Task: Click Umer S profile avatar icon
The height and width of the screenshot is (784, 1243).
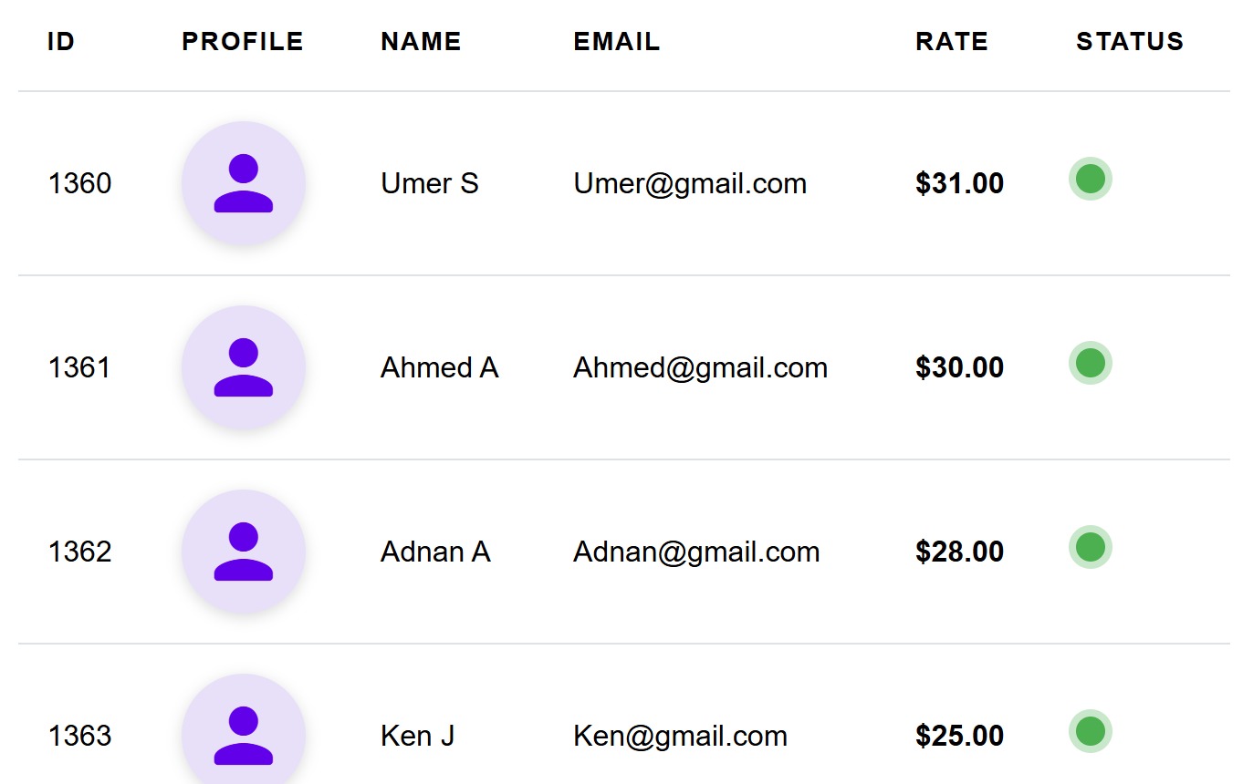Action: click(x=244, y=183)
